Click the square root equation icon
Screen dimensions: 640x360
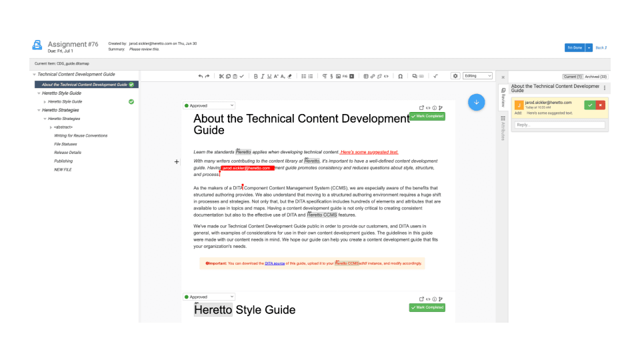click(435, 76)
